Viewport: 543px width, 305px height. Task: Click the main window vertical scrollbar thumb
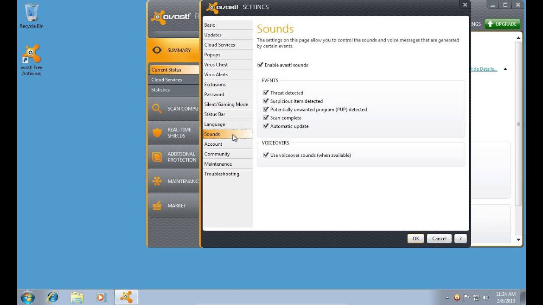tap(518, 124)
